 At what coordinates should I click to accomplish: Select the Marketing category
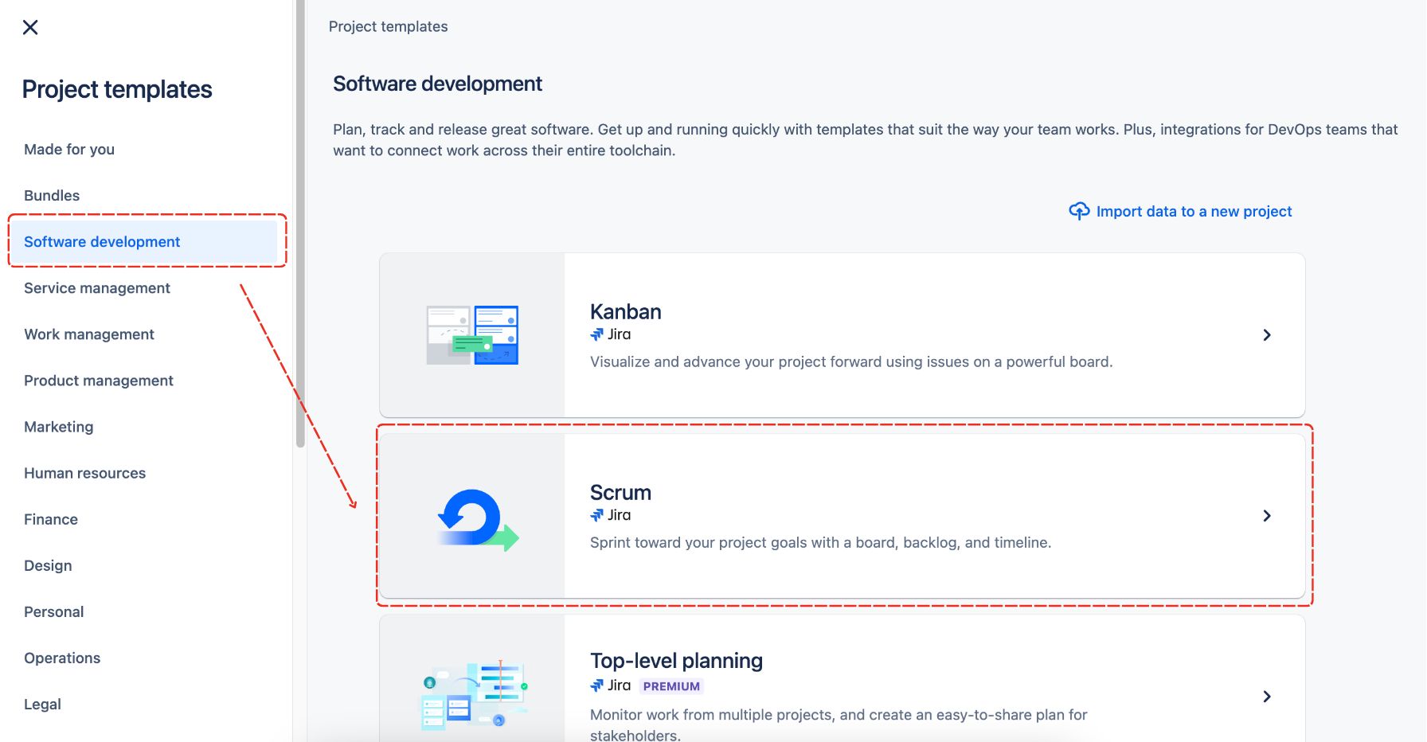(58, 426)
